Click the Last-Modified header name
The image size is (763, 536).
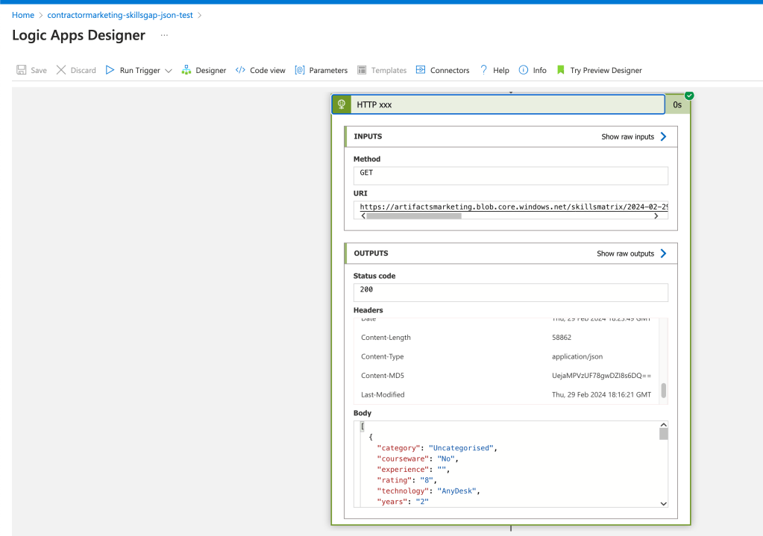click(x=383, y=395)
